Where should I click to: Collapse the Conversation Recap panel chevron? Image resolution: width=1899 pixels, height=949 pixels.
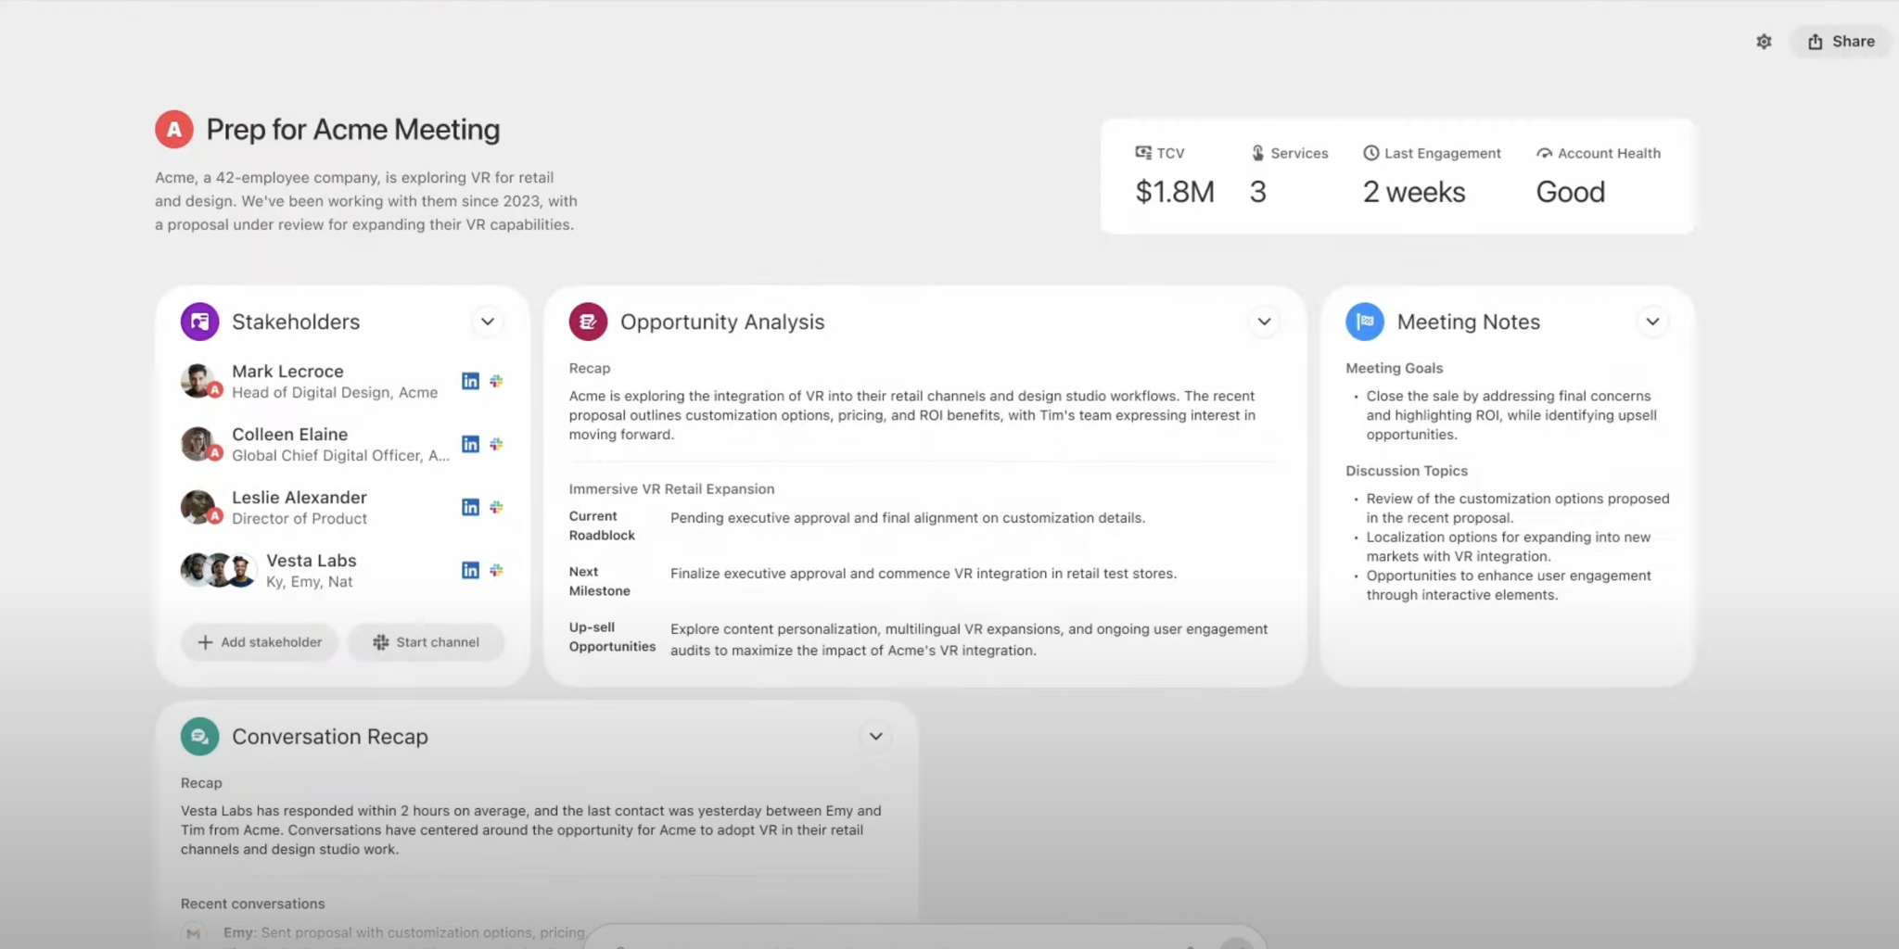(875, 737)
